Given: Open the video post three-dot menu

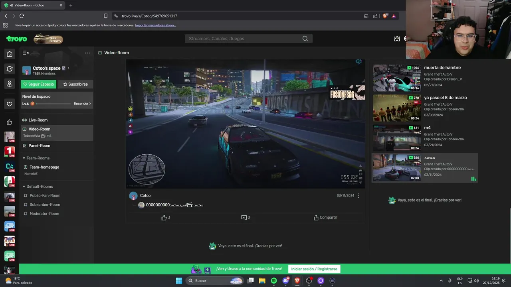Looking at the screenshot, I should pos(358,196).
